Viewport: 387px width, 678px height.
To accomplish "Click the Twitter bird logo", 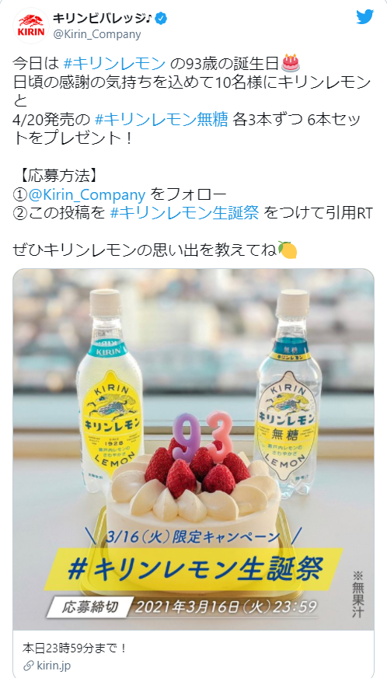I will click(x=364, y=17).
